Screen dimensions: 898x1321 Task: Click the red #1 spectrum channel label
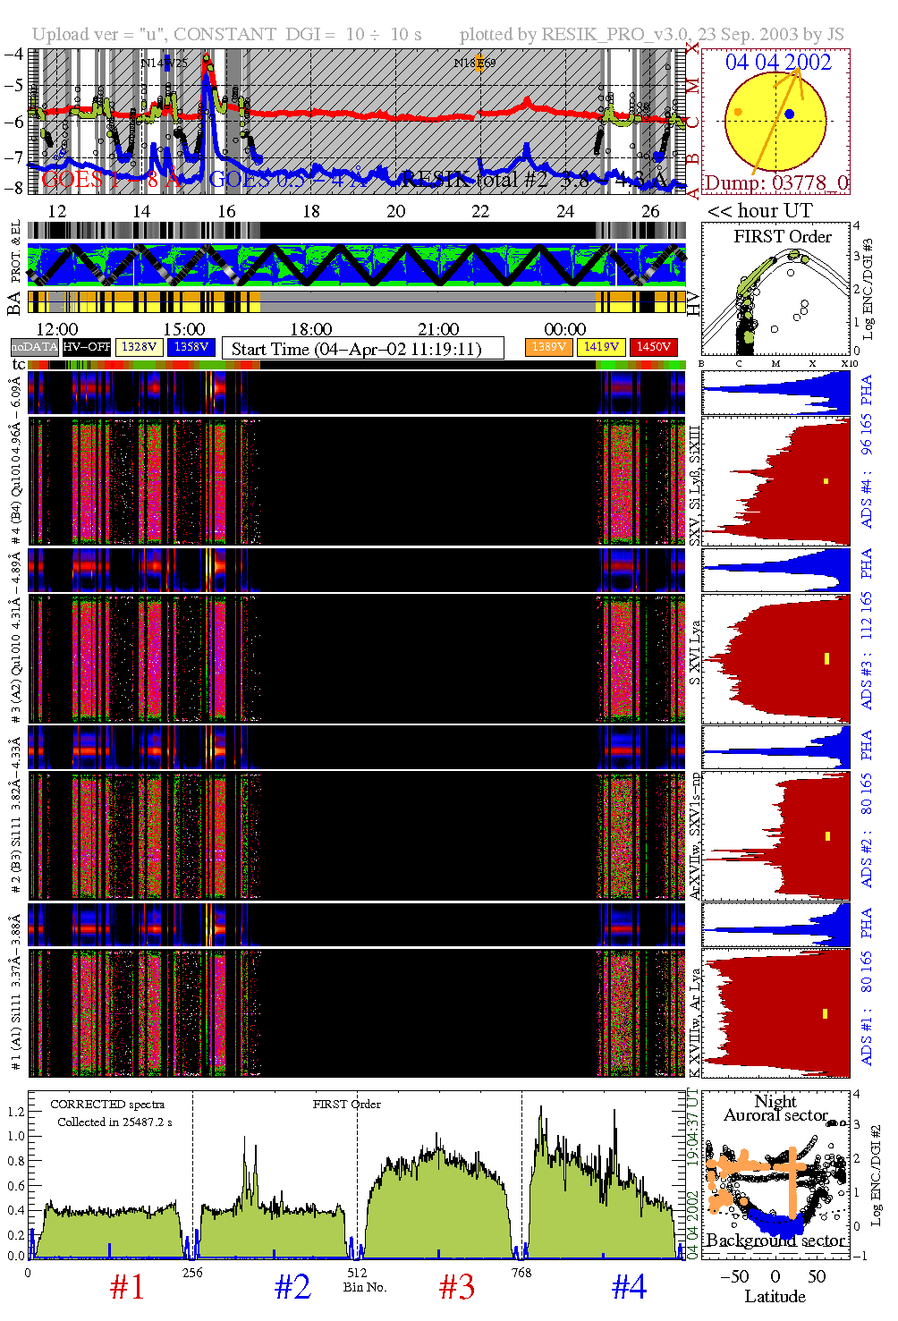[127, 1287]
